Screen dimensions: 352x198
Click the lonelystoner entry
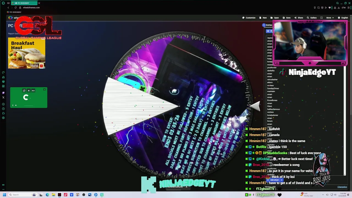273,115
